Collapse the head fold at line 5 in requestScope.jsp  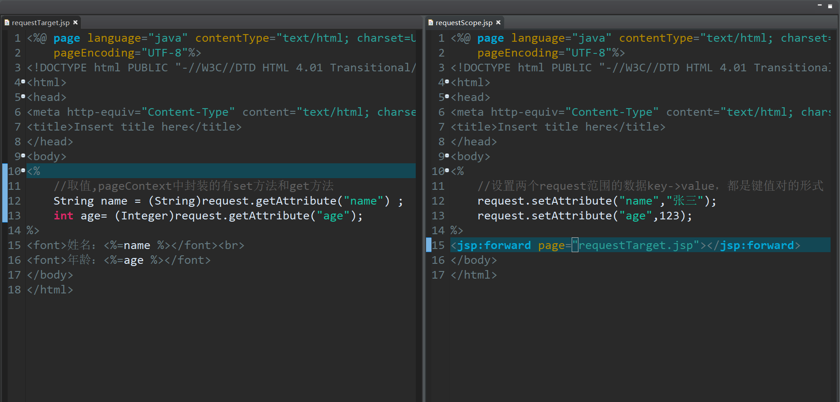(447, 96)
